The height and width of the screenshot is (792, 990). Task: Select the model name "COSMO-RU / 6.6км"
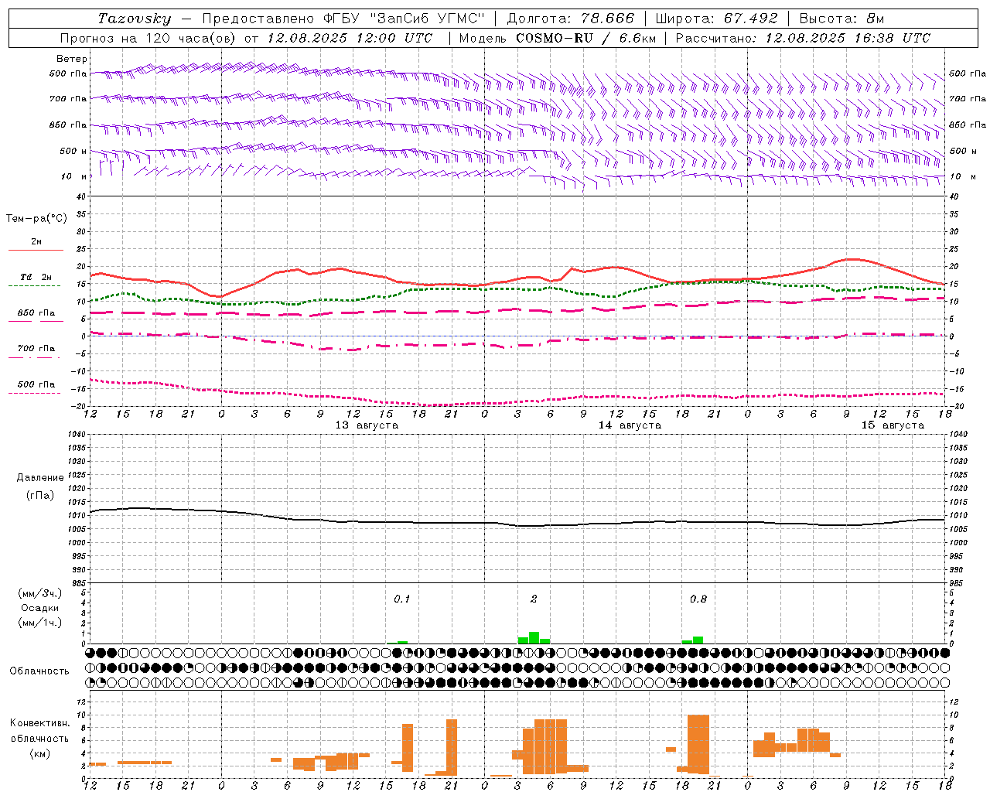tap(586, 38)
